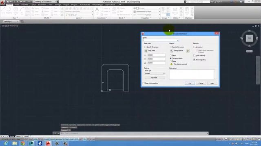Click the AutoCAD icon in the taskbar
The height and width of the screenshot is (146, 261).
pyautogui.click(x=48, y=143)
